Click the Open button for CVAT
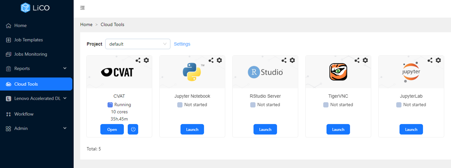Viewport: 451px width, 168px height. pyautogui.click(x=112, y=129)
